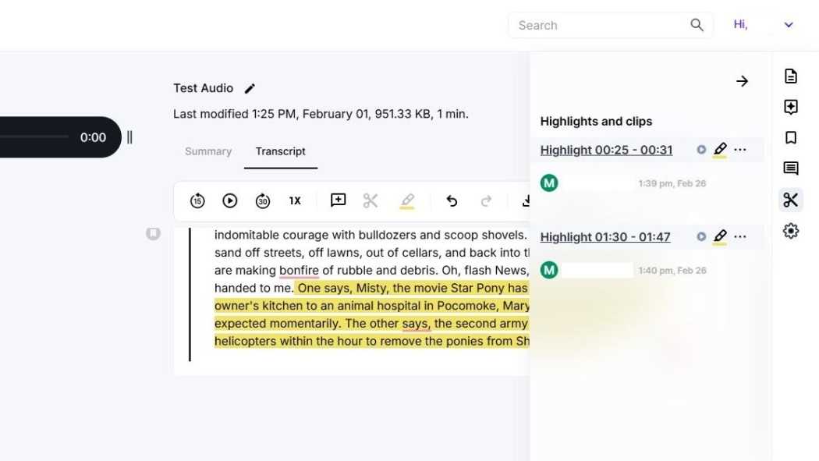
Task: Open Highlight 01:30 - 01:47 link
Action: point(605,237)
